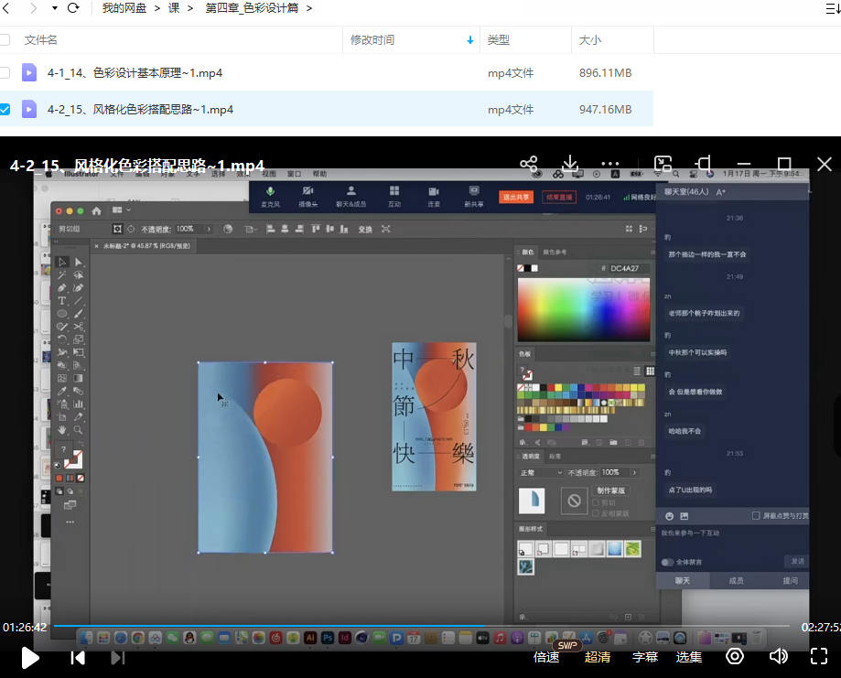This screenshot has height=678, width=841.
Task: Open the player settings icon
Action: (x=735, y=656)
